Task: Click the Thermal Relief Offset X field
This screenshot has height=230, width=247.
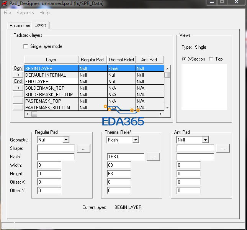Action: [119, 182]
